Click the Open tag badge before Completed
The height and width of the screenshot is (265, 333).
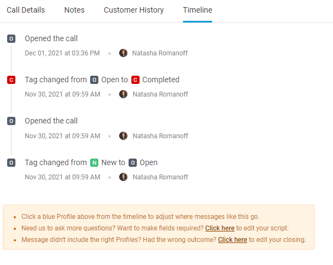coord(94,80)
